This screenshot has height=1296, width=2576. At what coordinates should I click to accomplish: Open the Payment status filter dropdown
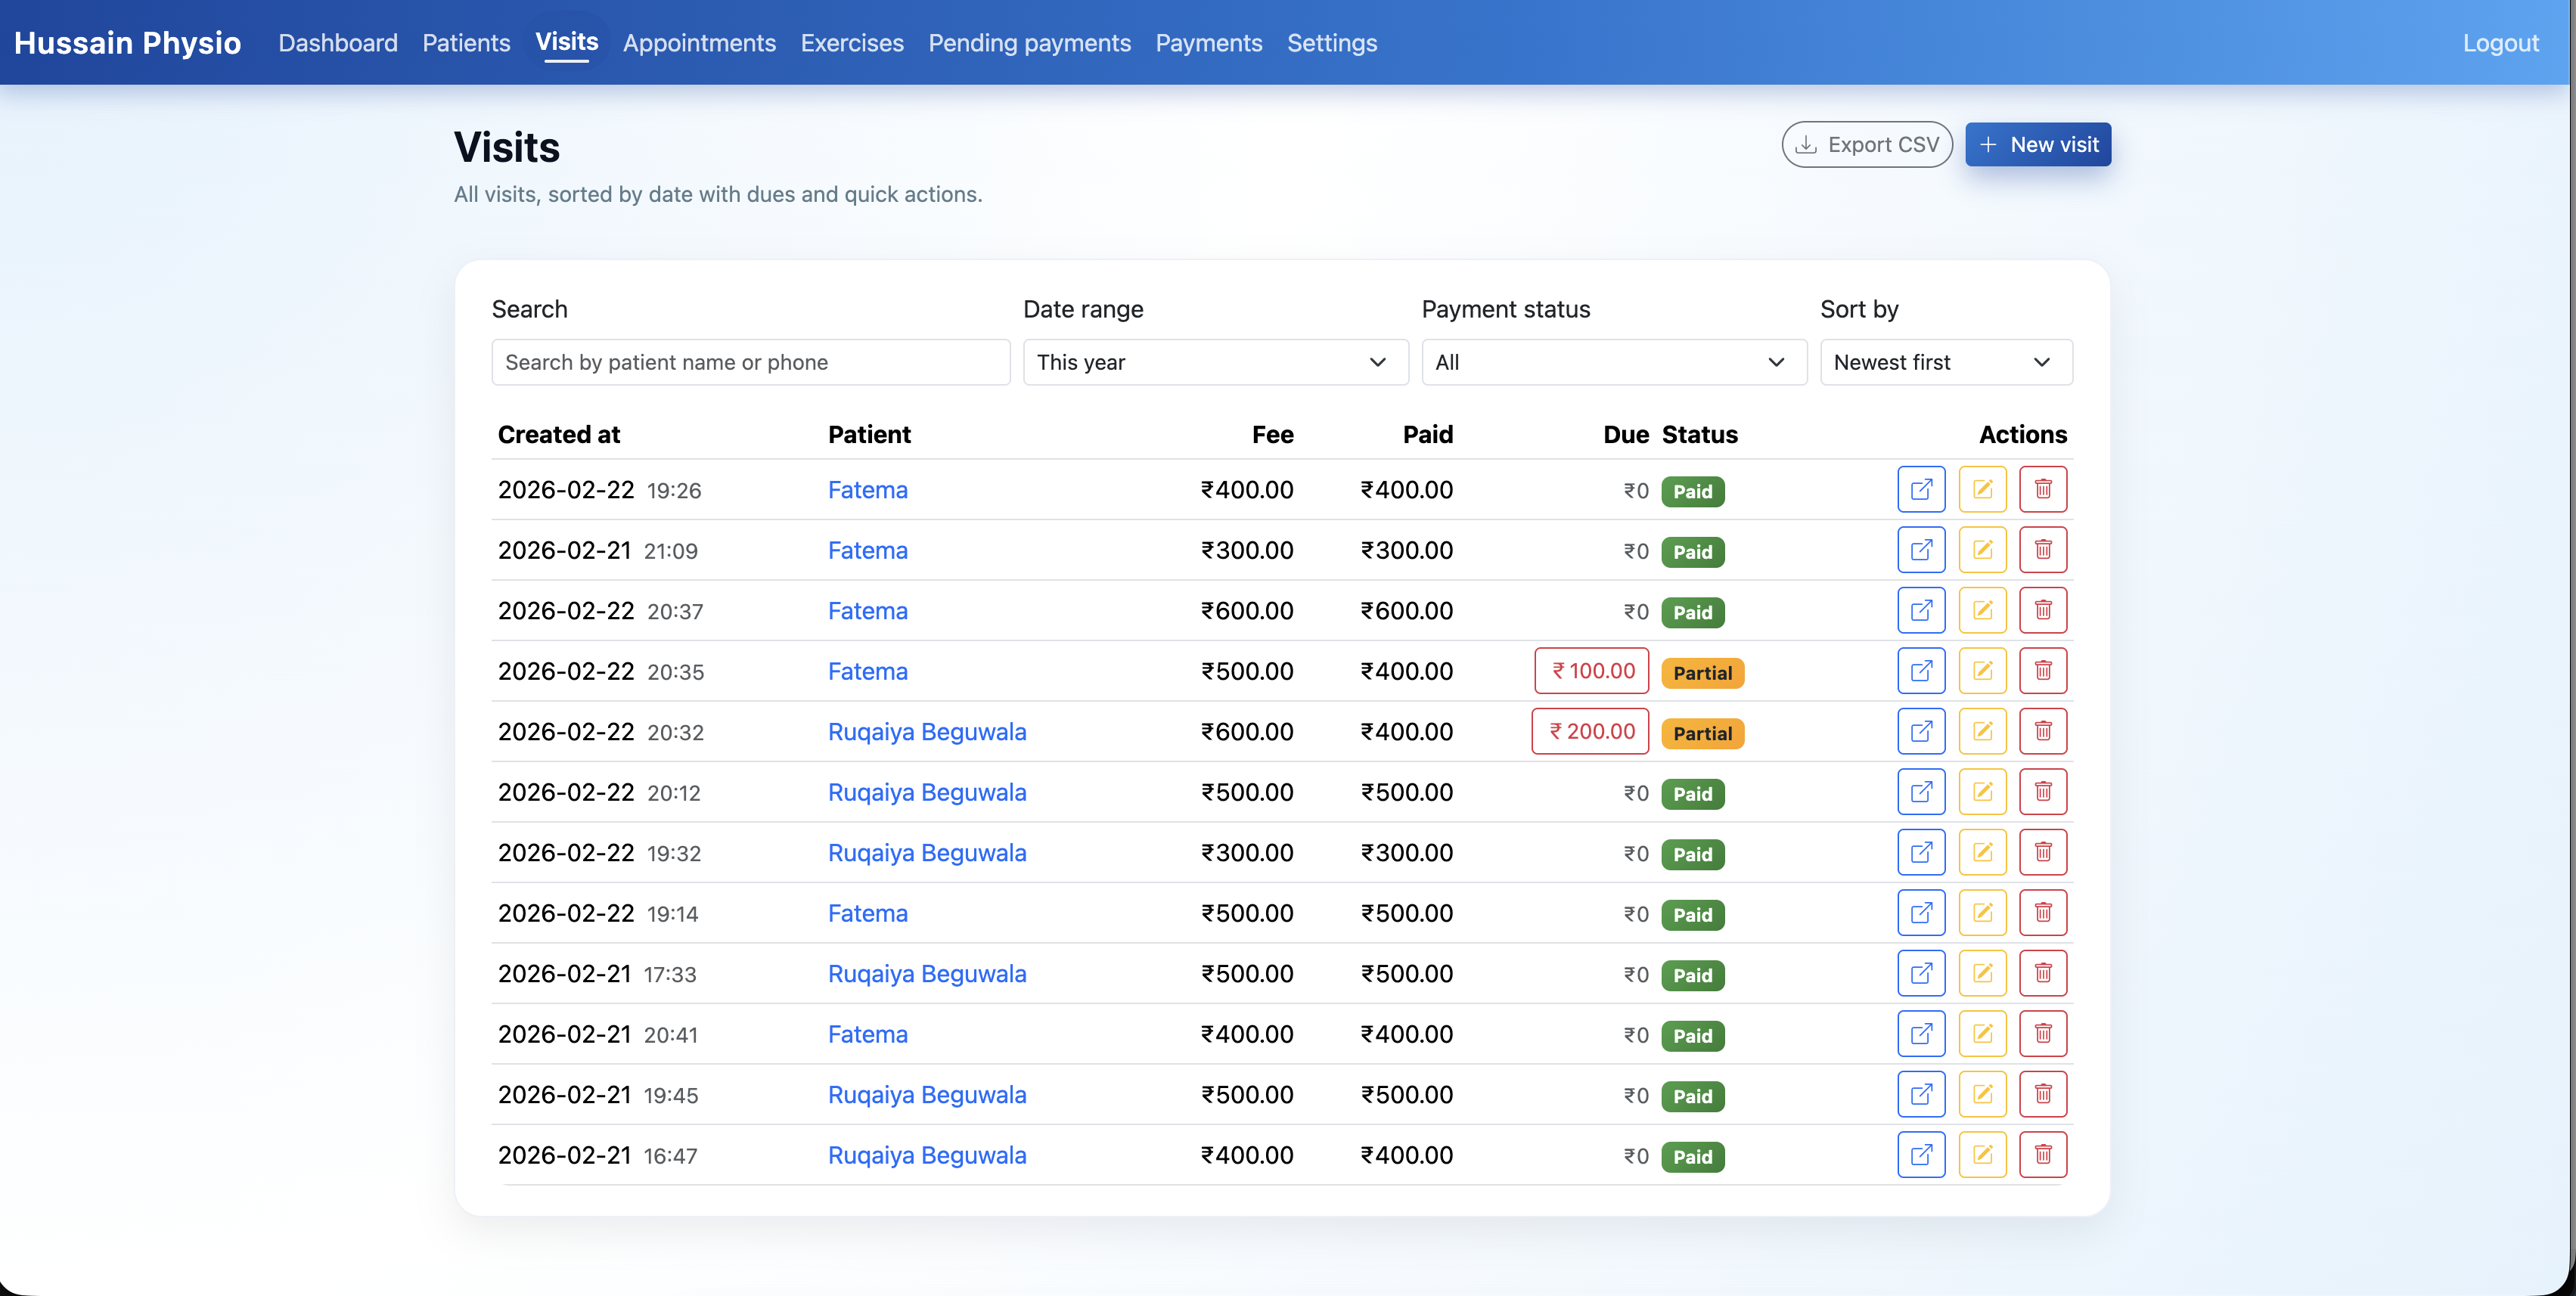tap(1613, 362)
